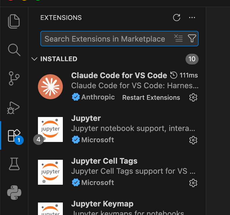230x215 pixels.
Task: Open the Jupyter Keymap title
Action: point(102,204)
